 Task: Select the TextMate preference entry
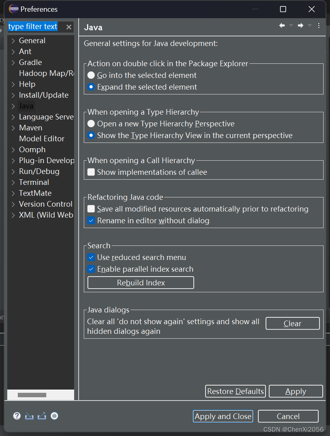point(35,193)
